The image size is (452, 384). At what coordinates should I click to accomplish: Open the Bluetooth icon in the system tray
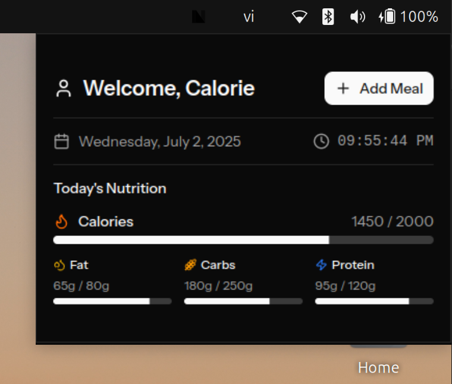click(328, 17)
